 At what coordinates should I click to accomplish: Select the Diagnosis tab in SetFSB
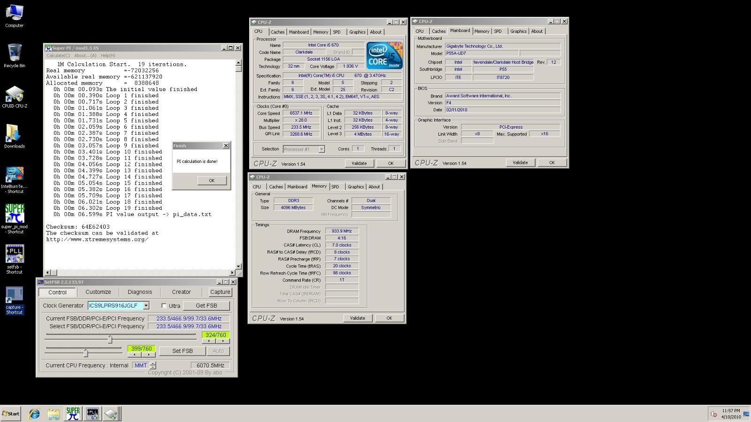[x=140, y=292]
